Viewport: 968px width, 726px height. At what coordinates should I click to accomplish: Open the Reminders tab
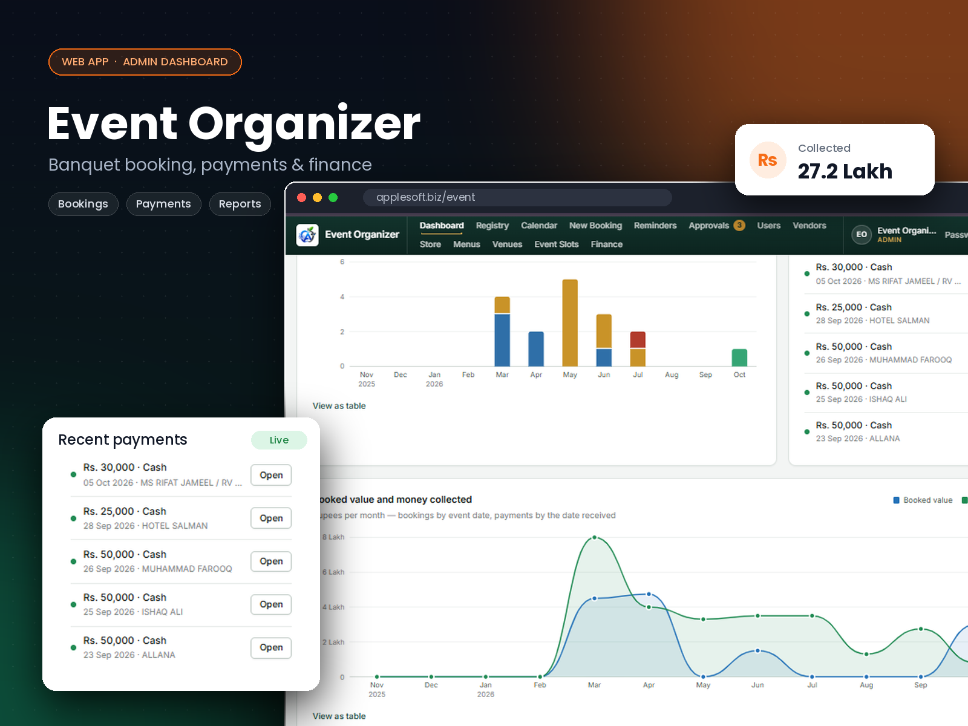[x=655, y=226]
